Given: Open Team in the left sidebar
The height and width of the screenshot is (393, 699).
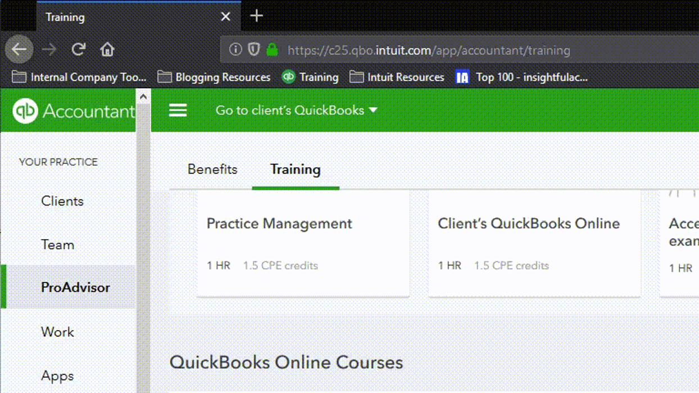Looking at the screenshot, I should click(x=58, y=245).
